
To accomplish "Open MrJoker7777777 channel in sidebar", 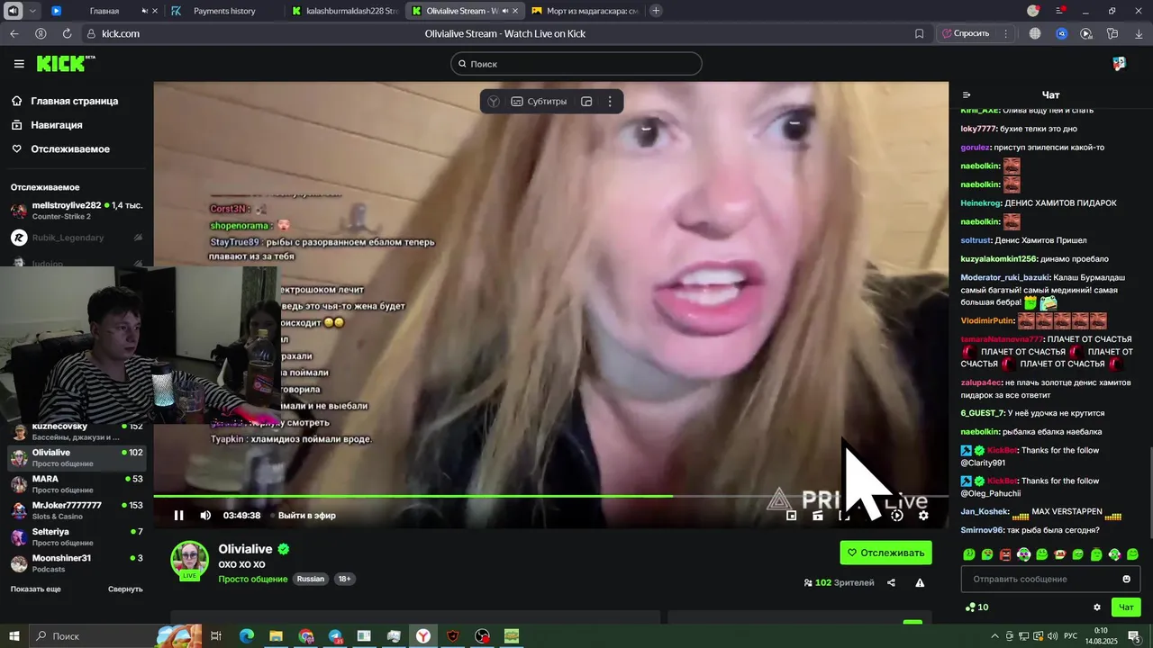I will coord(77,510).
